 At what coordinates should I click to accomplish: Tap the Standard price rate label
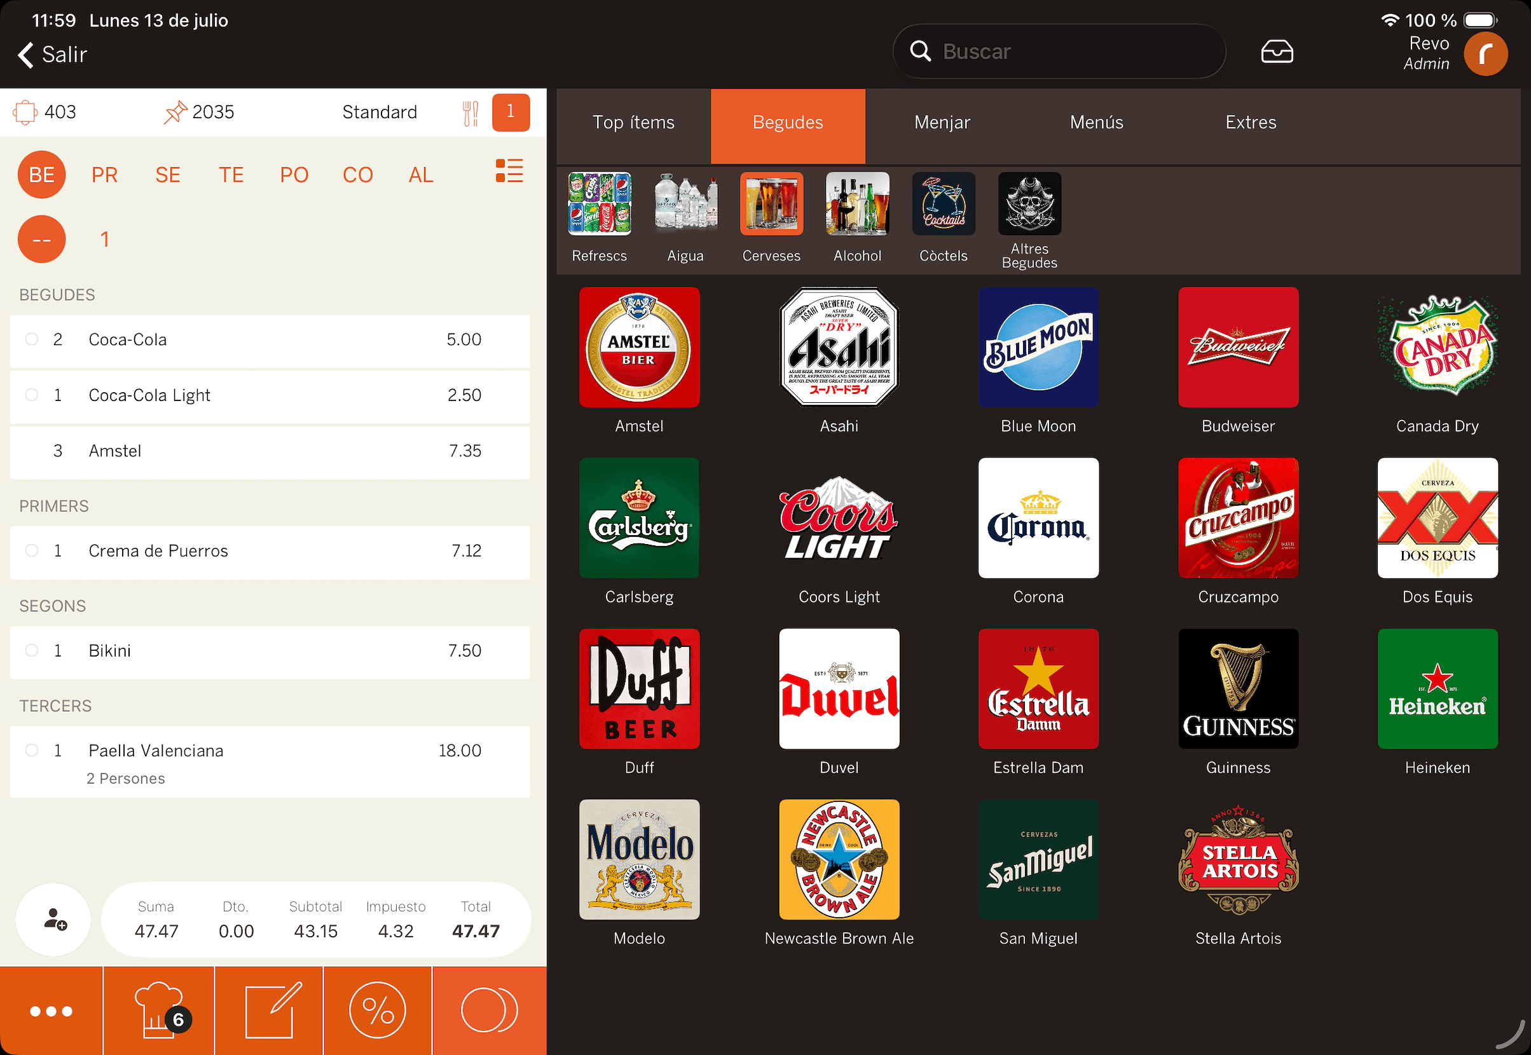click(380, 112)
